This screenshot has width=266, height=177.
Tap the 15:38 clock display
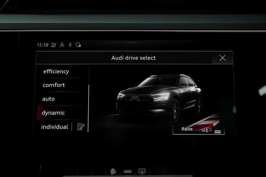(43, 45)
